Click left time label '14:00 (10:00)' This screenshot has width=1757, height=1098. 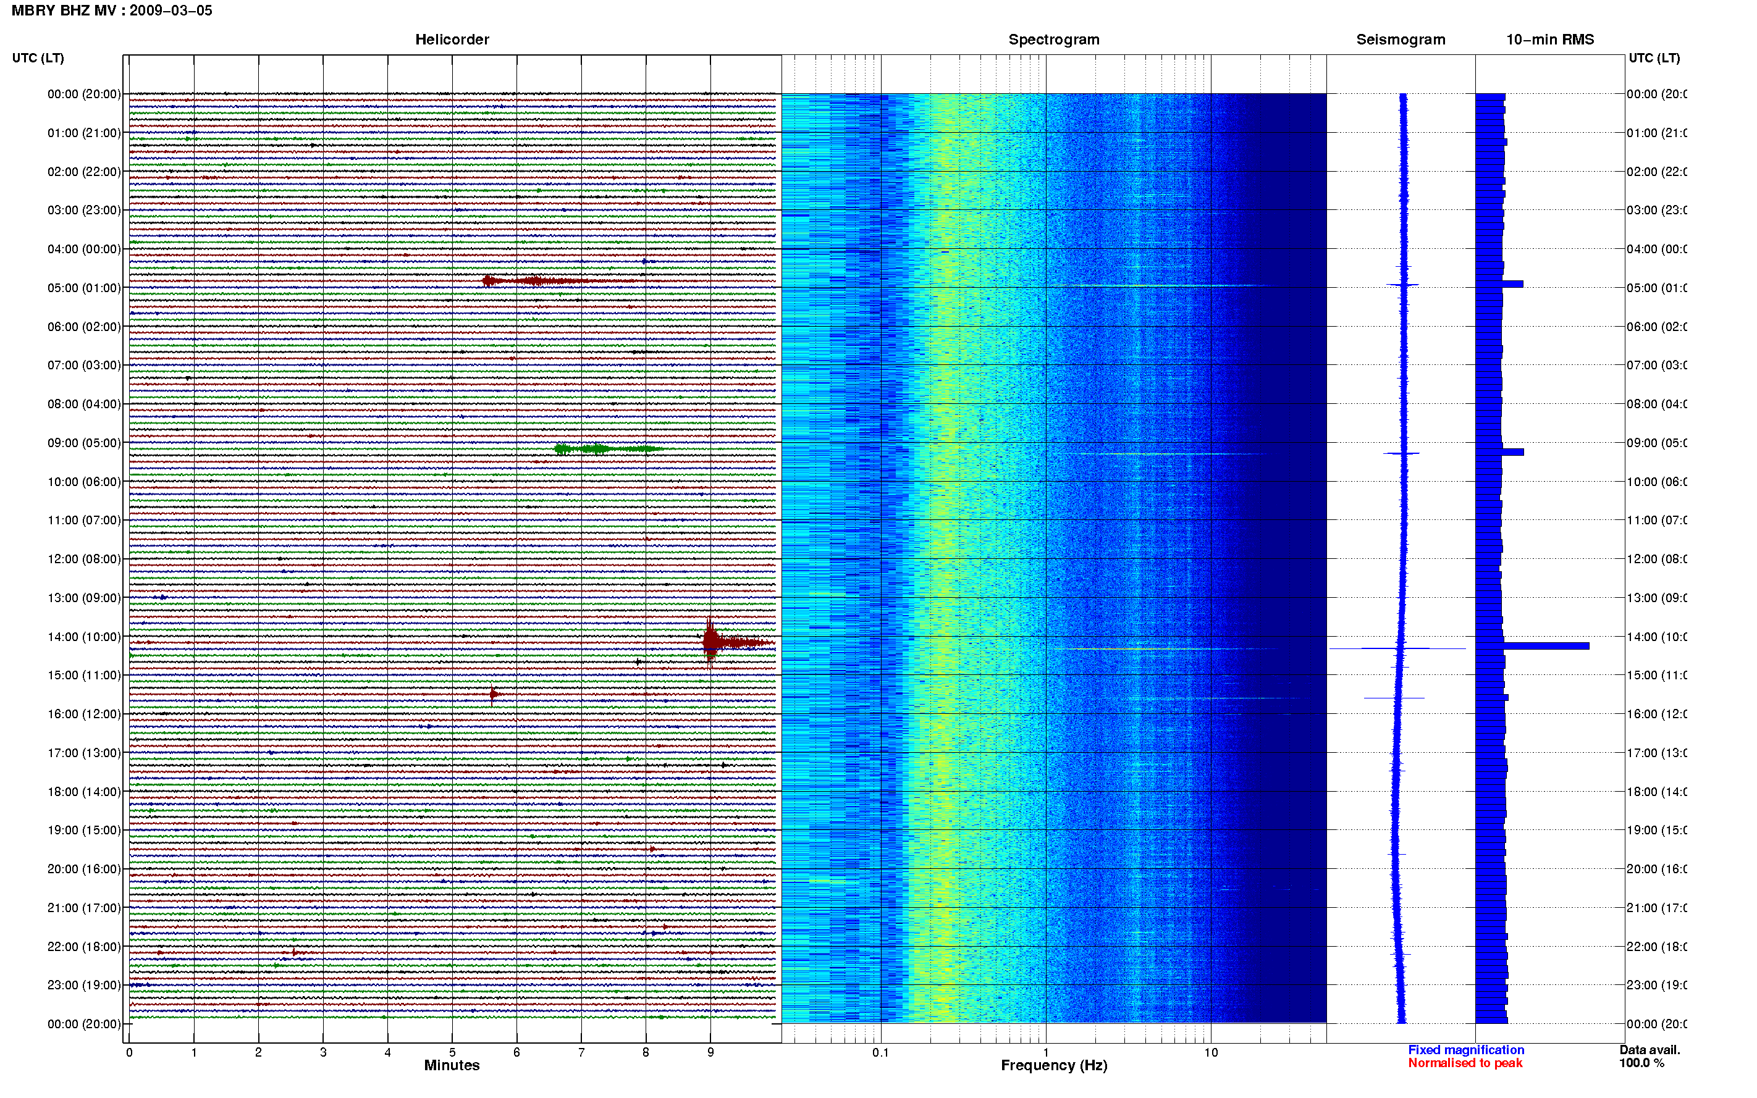pos(84,637)
